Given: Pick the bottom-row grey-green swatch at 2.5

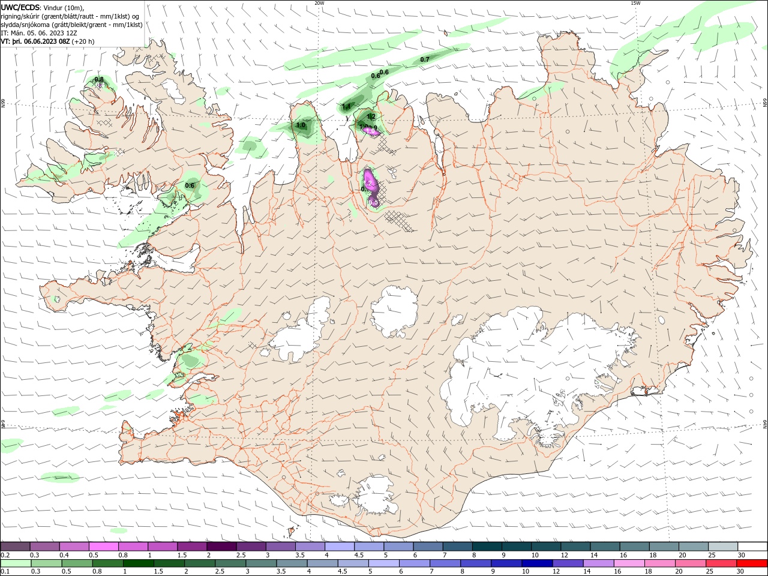Looking at the screenshot, I should pos(230,563).
